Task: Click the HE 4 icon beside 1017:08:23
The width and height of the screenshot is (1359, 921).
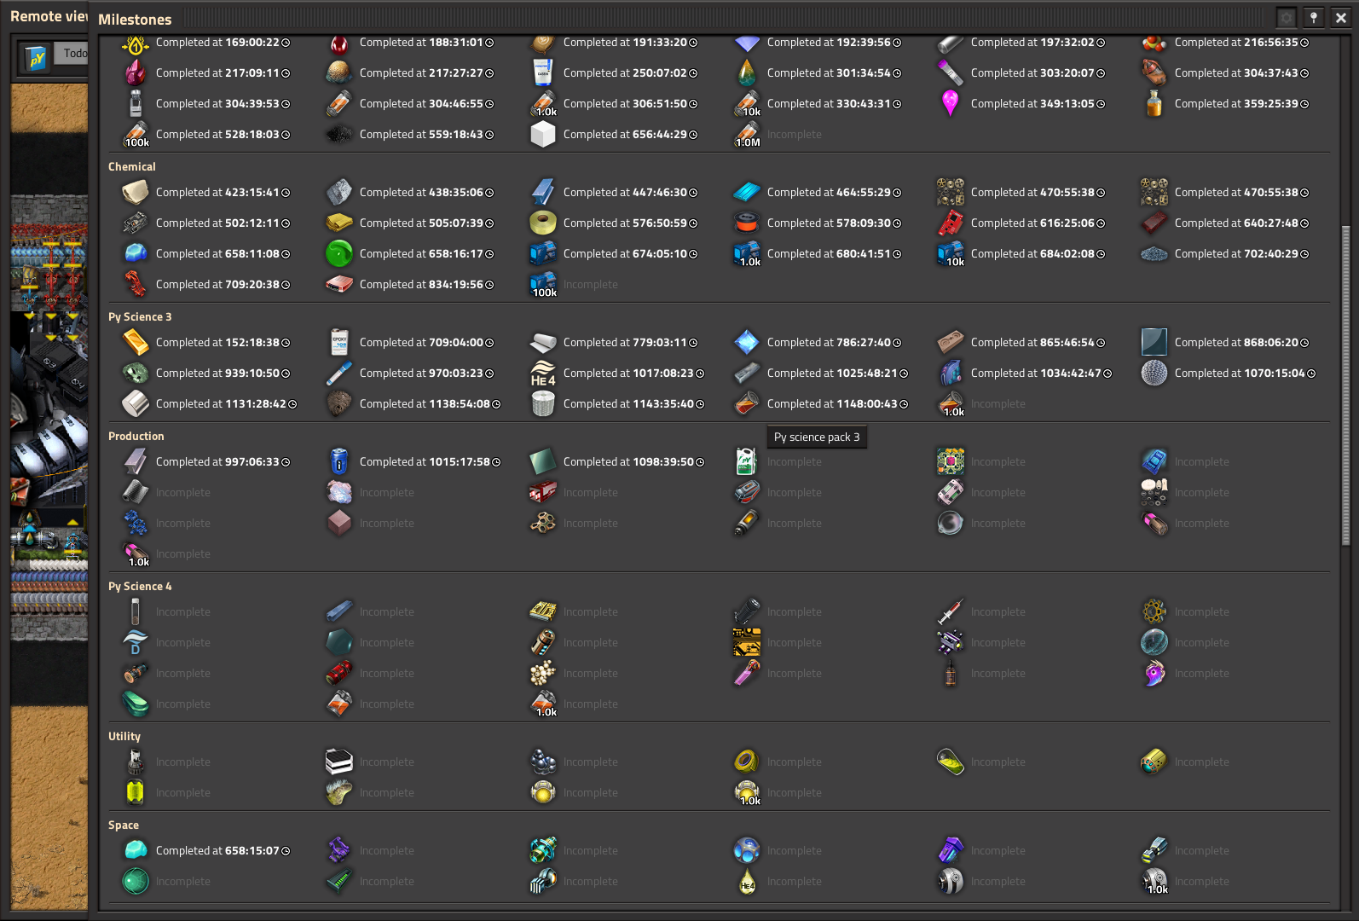Action: coord(543,374)
